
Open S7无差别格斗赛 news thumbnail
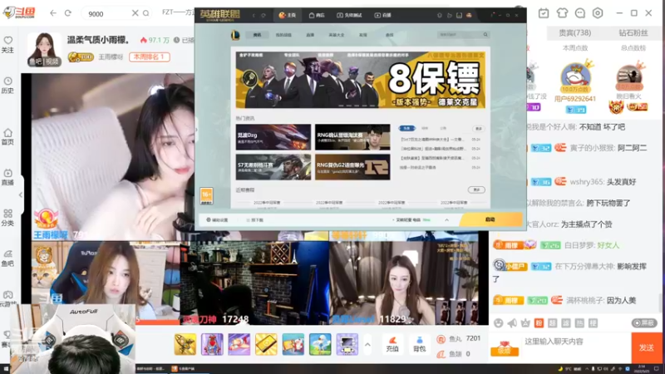[x=273, y=167]
